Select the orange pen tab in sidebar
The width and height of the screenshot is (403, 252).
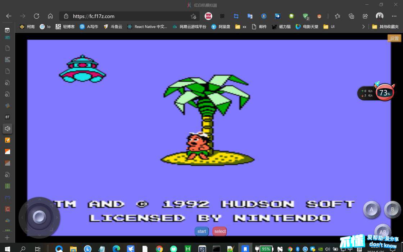pos(8,140)
